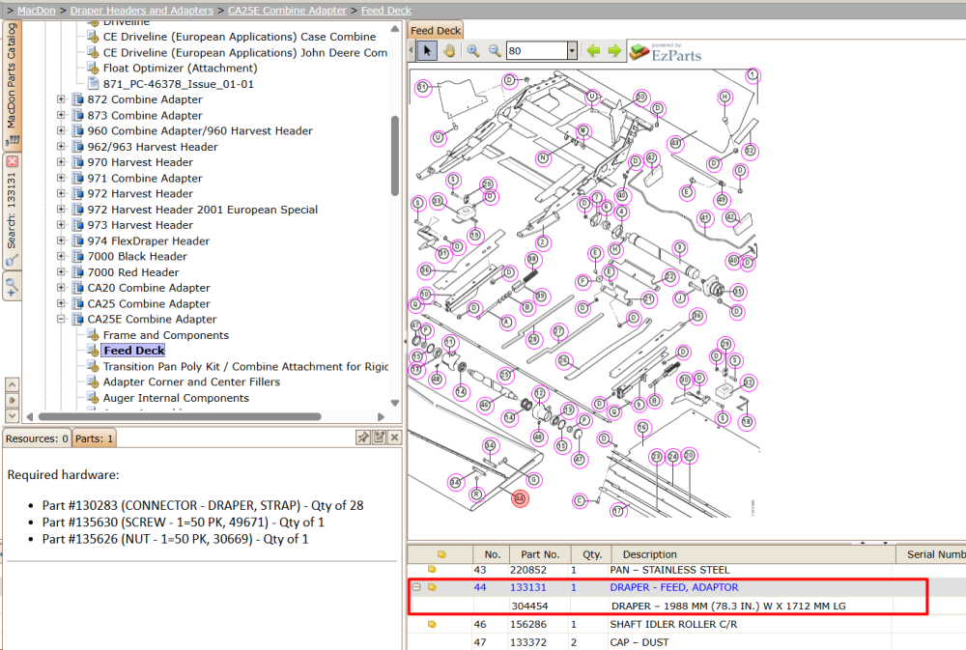Click highlighted callout 44 in diagram
Screen dimensions: 966x650
[520, 498]
